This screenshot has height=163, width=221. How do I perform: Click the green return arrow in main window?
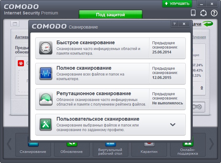click(x=208, y=24)
